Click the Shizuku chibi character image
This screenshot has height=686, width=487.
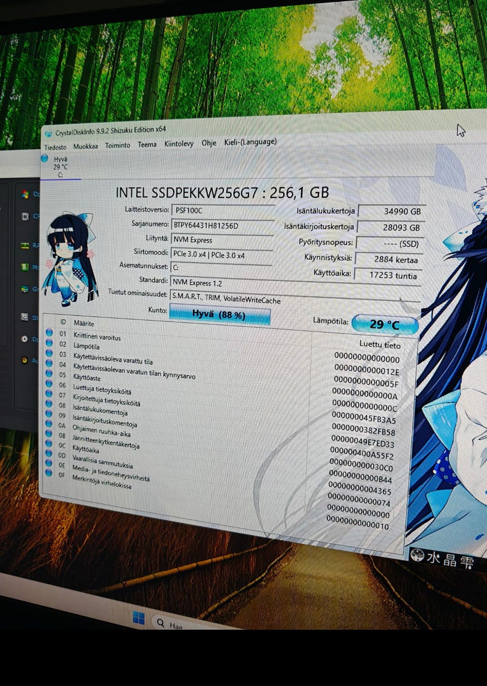tap(71, 259)
